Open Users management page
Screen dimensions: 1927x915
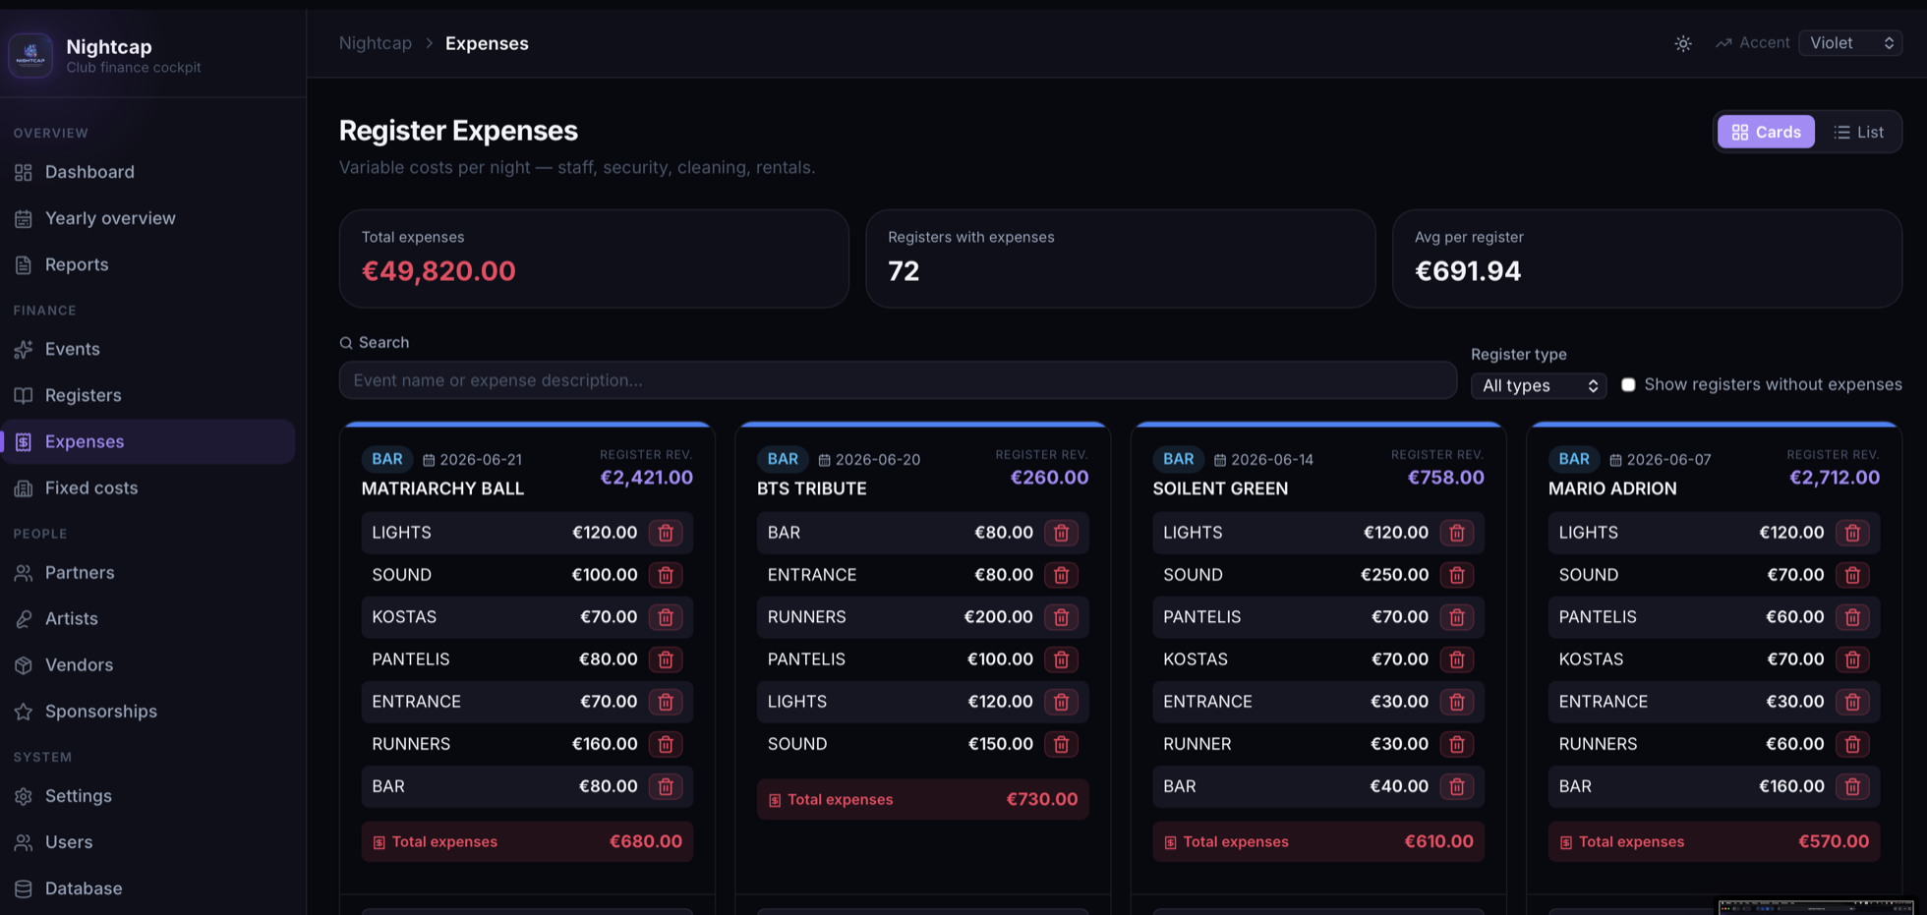tap(147, 842)
